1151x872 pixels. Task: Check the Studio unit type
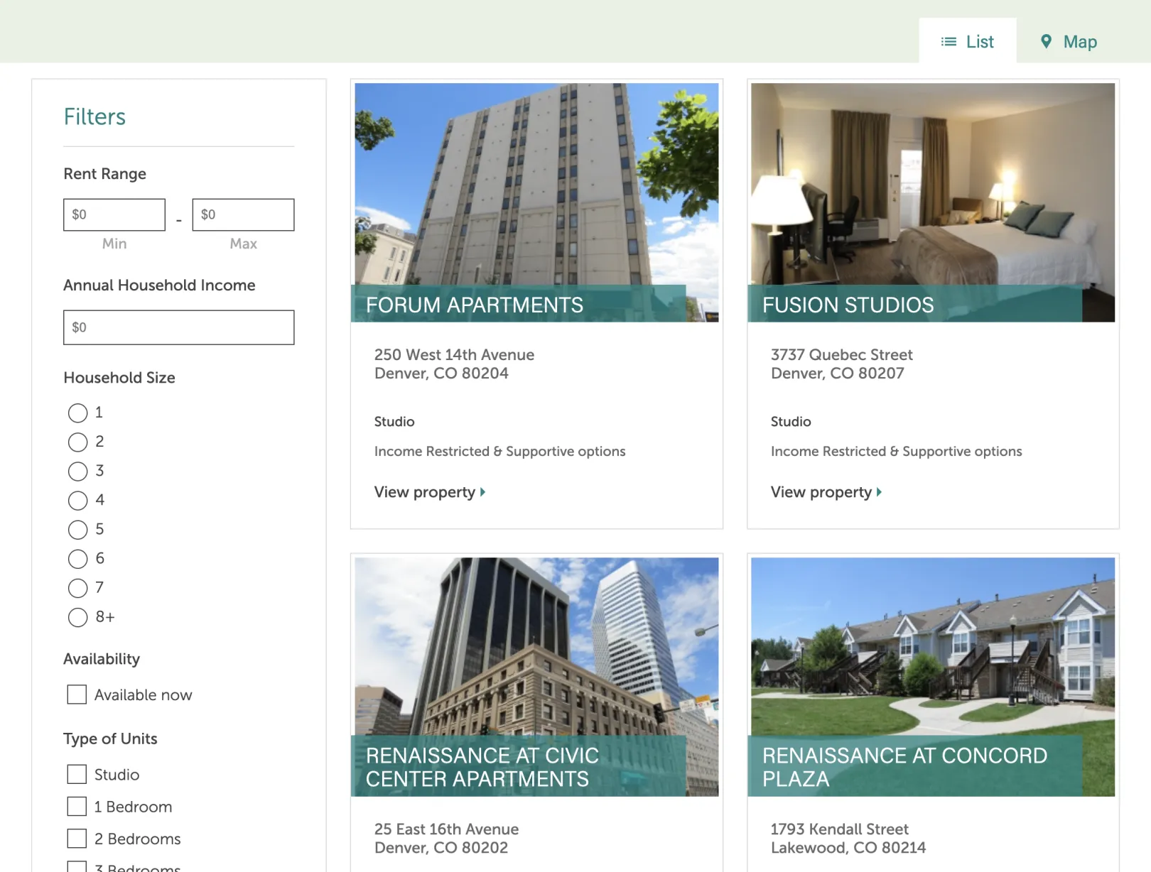click(77, 774)
